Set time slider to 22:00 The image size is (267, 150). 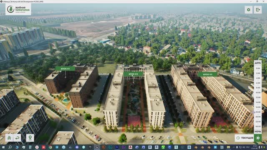click(x=258, y=122)
